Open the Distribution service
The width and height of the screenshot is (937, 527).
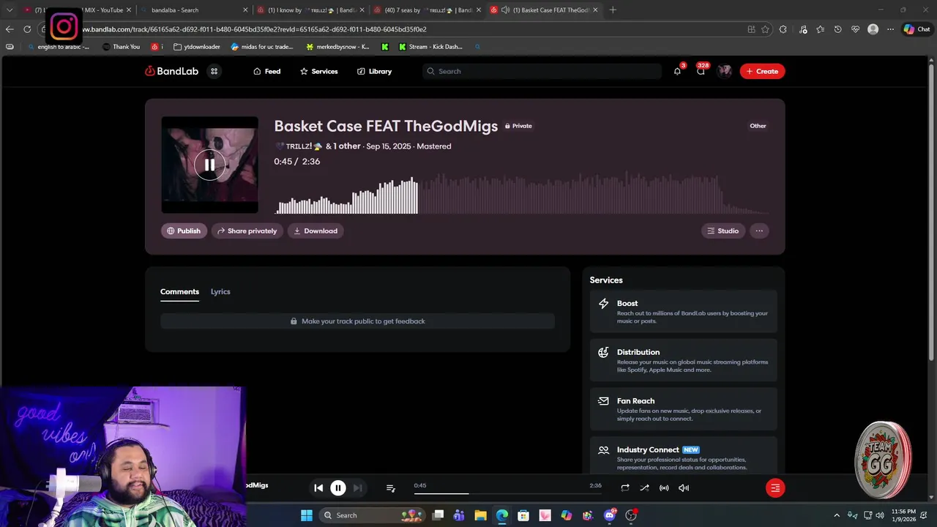(x=683, y=360)
